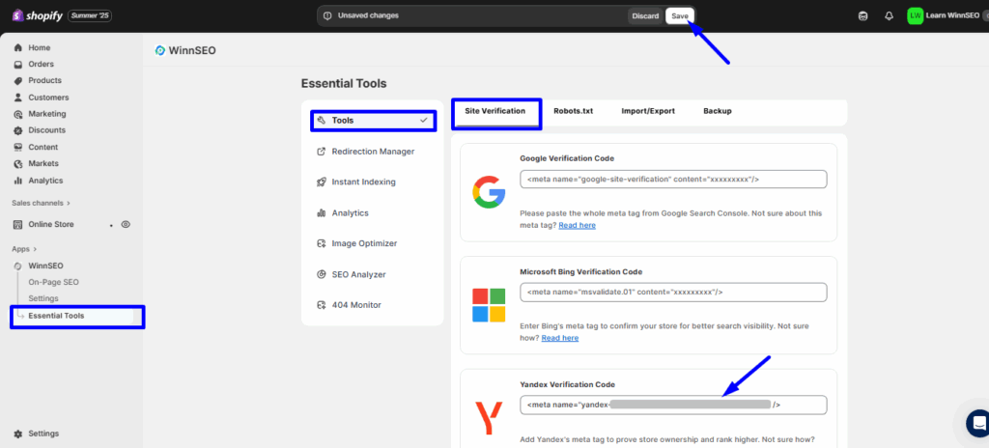Open Read here link for Google

pyautogui.click(x=577, y=225)
